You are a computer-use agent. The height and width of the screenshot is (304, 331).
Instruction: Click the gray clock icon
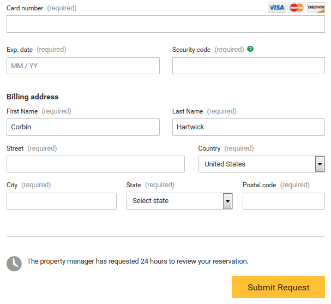pos(14,264)
